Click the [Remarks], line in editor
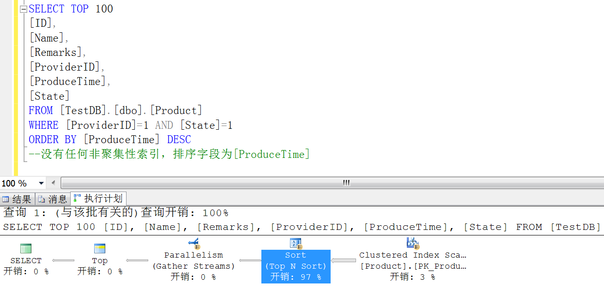Screen dimensions: 604x289 pyautogui.click(x=58, y=52)
